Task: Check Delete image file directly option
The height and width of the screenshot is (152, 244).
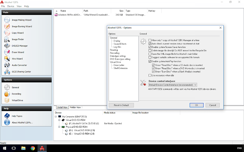Action: [150, 51]
